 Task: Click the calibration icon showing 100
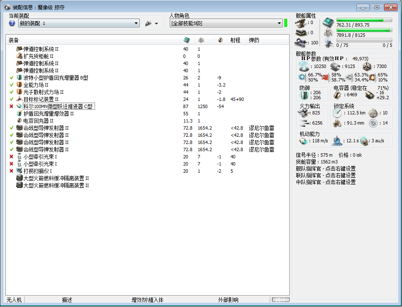[301, 43]
